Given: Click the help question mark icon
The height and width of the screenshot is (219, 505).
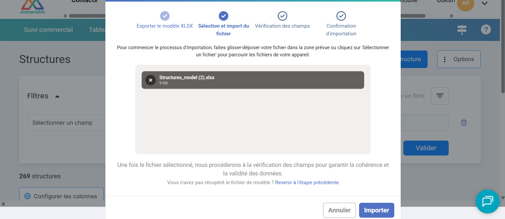Looking at the screenshot, I should point(486,30).
